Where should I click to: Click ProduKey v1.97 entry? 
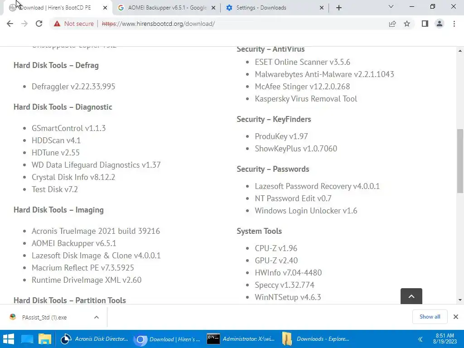click(x=281, y=136)
